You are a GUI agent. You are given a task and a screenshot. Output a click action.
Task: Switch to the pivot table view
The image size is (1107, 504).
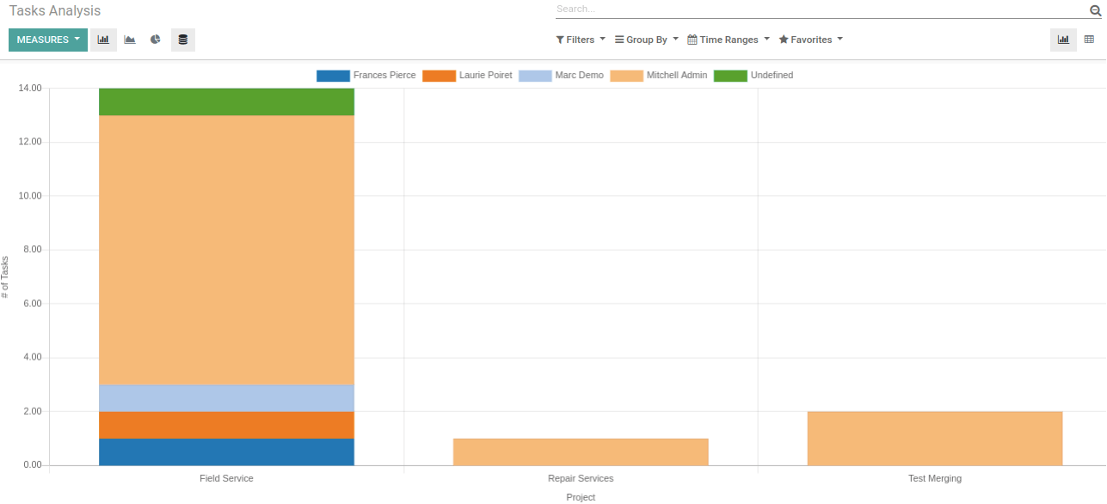(x=1089, y=40)
